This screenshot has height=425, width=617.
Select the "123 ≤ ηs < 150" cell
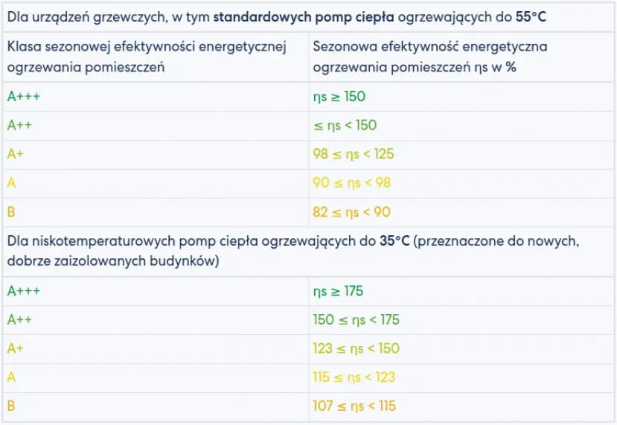click(x=356, y=348)
